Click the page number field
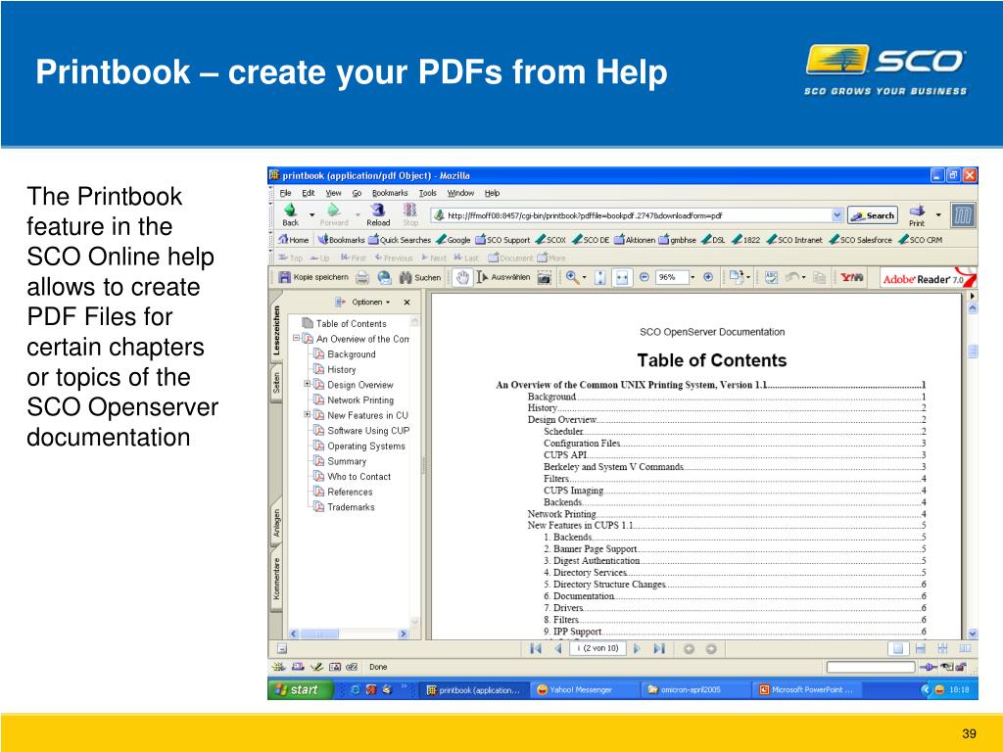The width and height of the screenshot is (1003, 752). [x=597, y=648]
